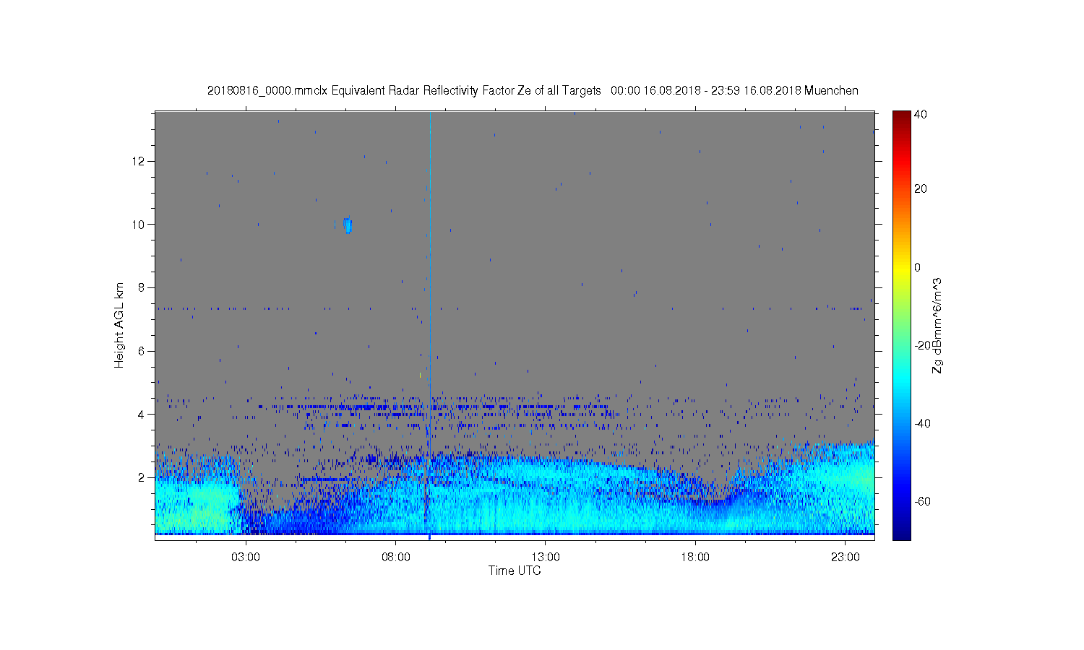This screenshot has width=1084, height=650.
Task: Click the vertical artifact line near 09:00
Action: (429, 325)
